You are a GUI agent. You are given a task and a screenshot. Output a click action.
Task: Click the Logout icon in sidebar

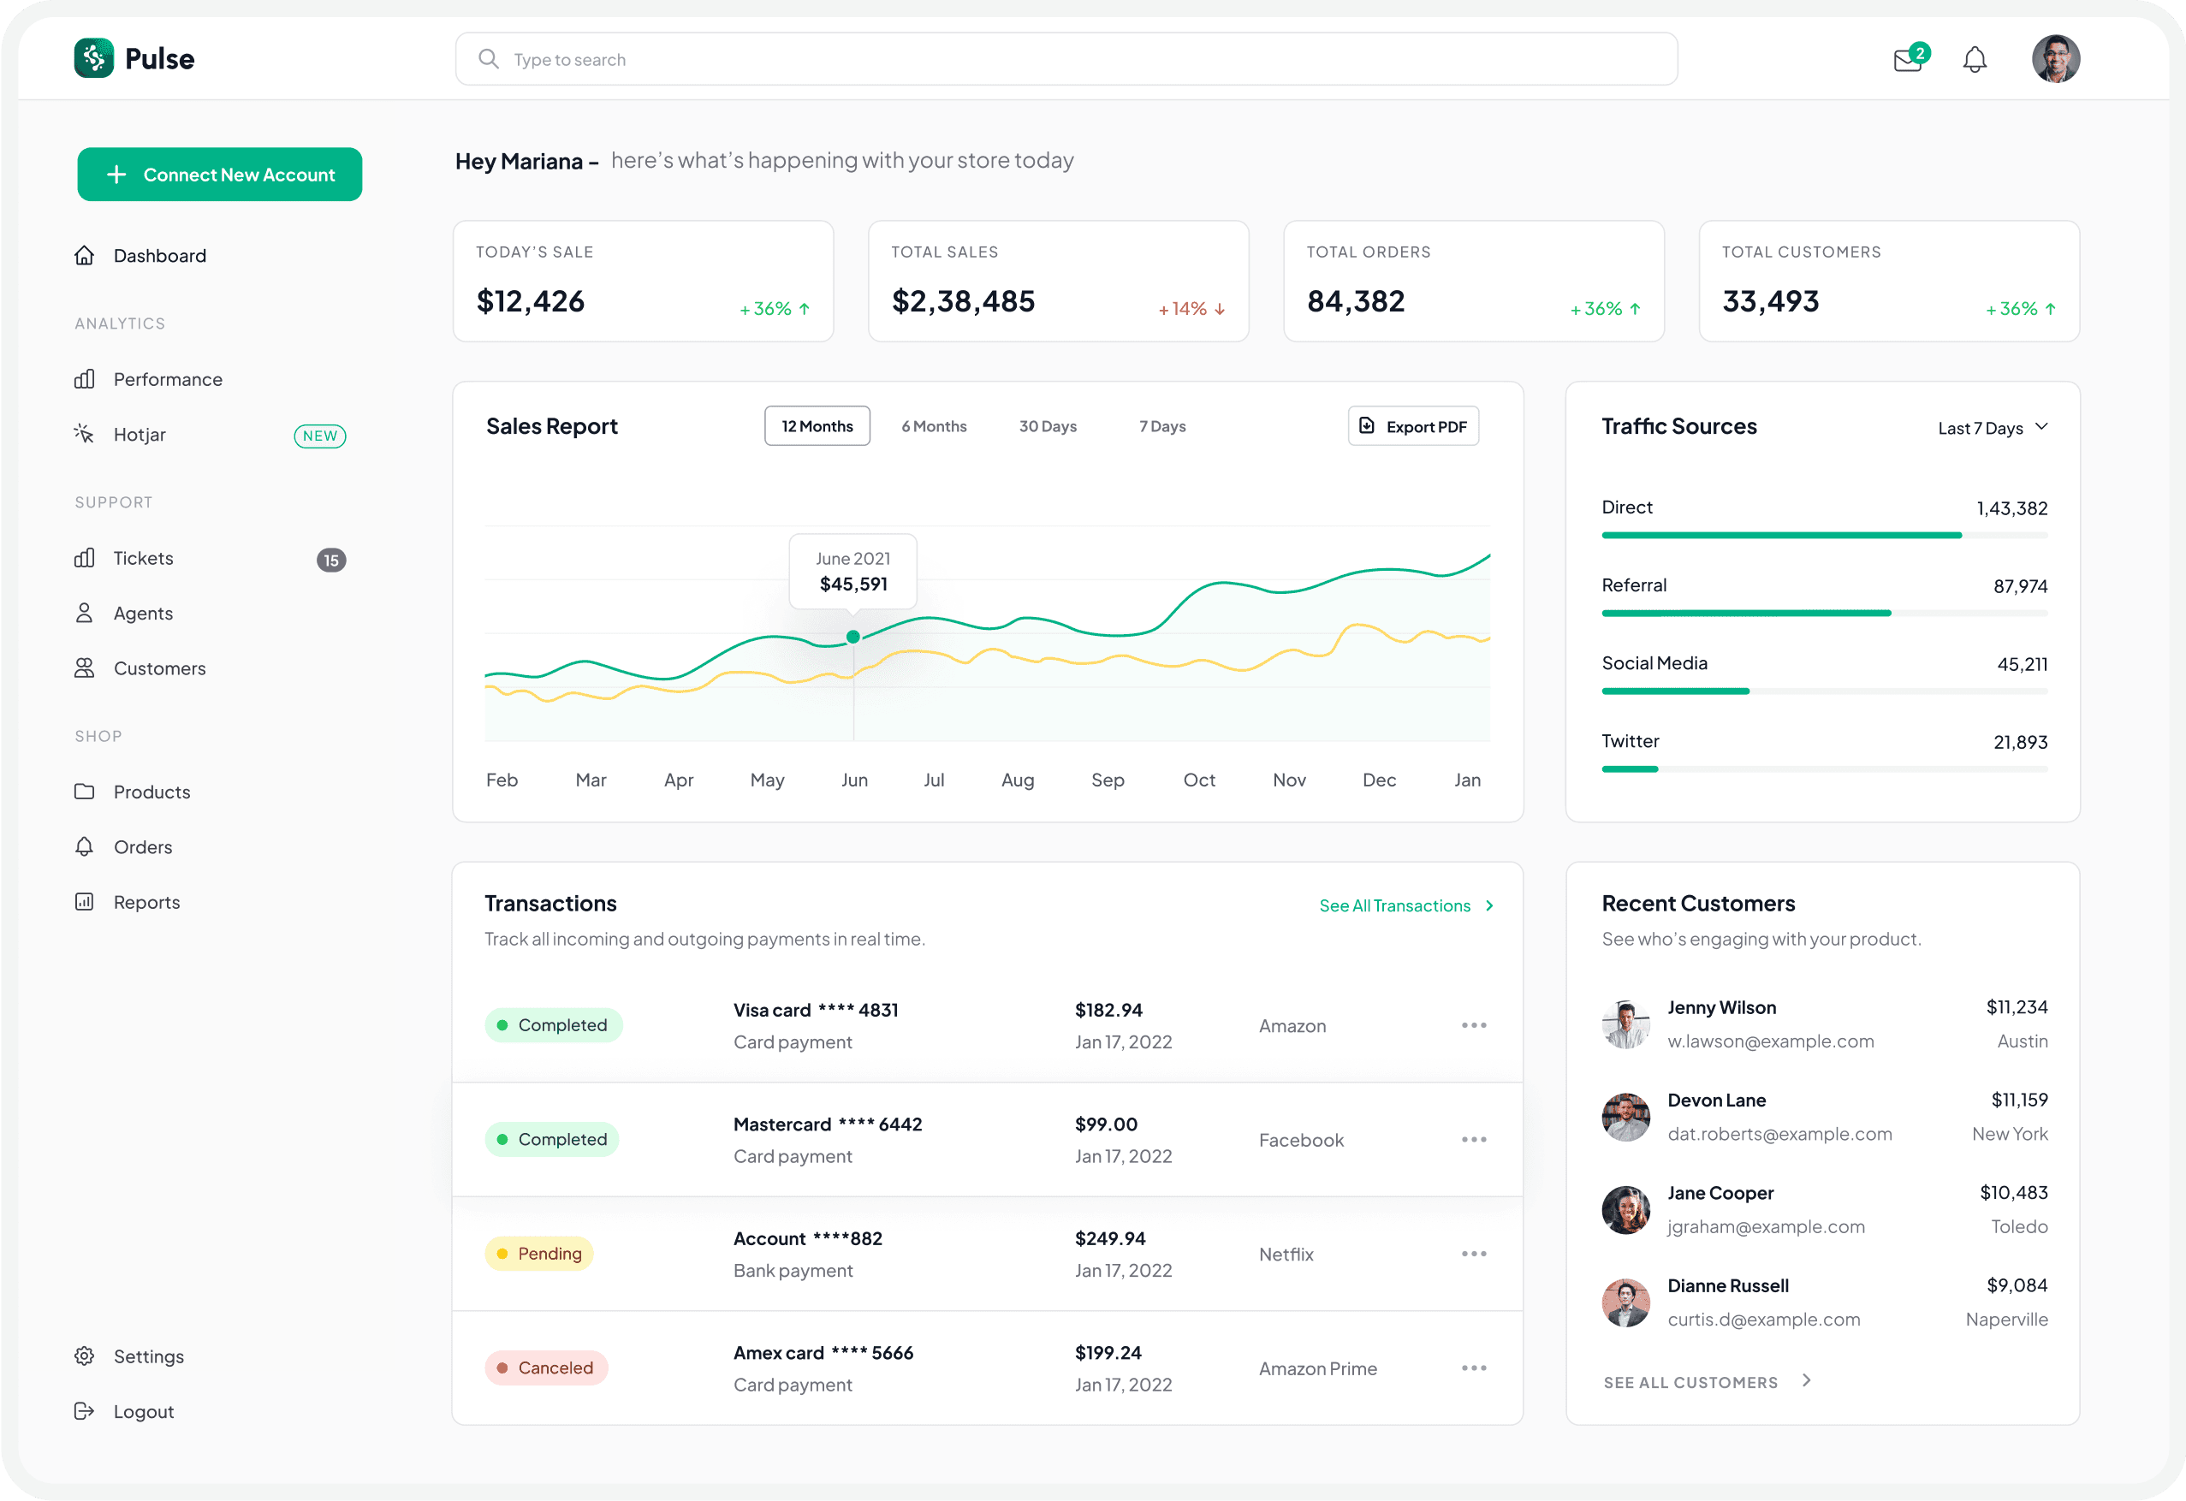[x=85, y=1410]
